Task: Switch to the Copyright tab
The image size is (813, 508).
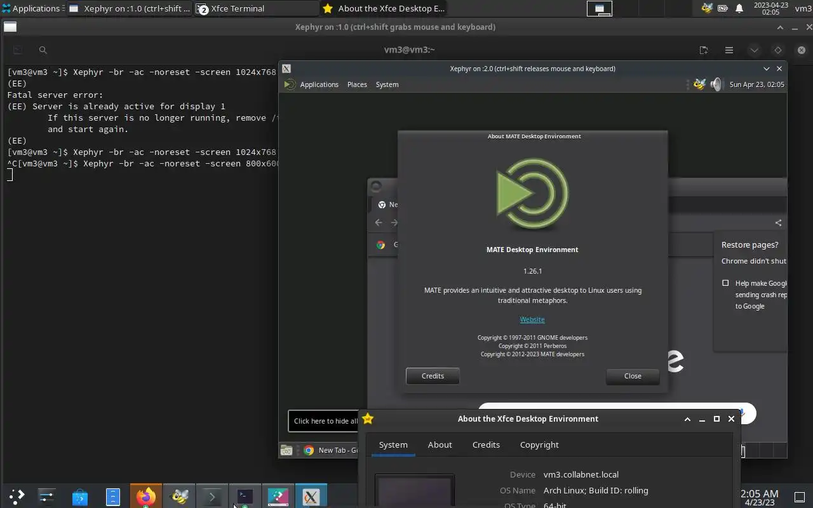Action: point(539,445)
